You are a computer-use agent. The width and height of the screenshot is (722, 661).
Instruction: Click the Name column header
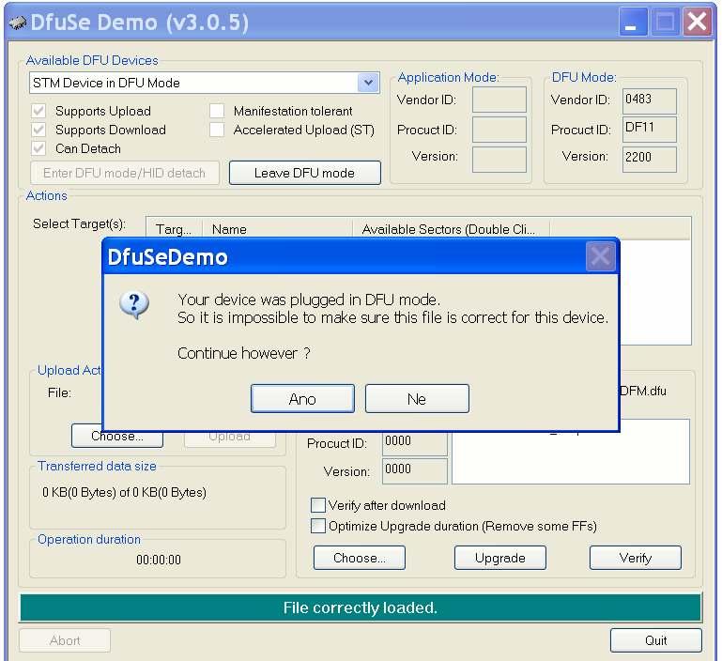point(277,228)
